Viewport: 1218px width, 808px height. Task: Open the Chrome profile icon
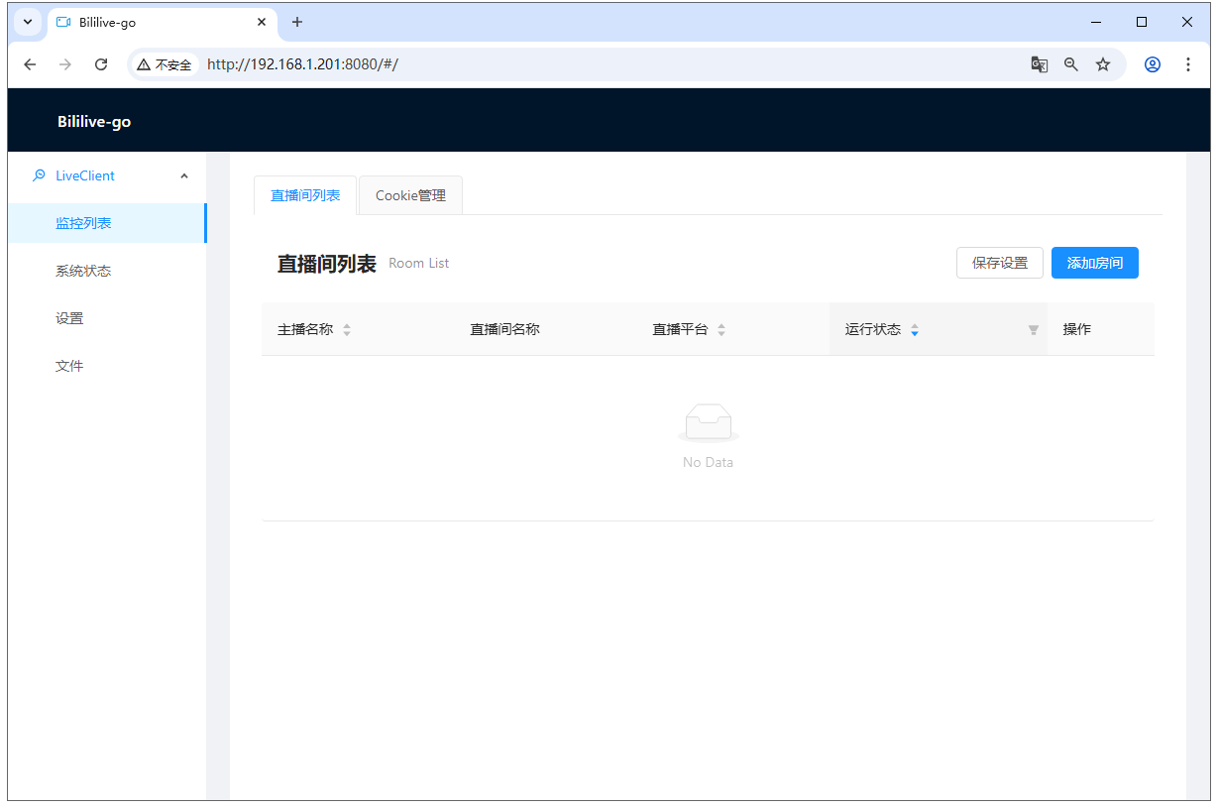coord(1152,63)
